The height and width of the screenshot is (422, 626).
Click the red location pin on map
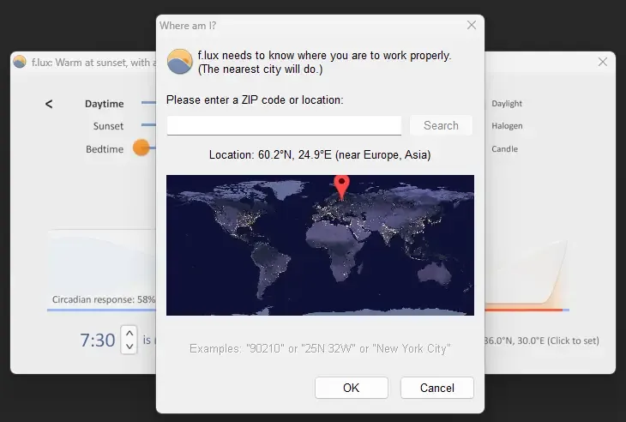342,187
